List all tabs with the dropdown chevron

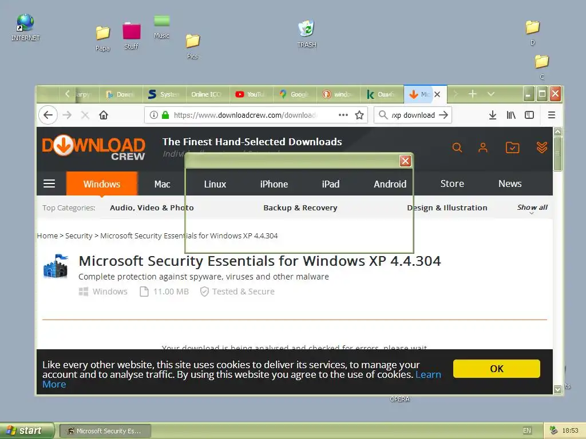[491, 94]
